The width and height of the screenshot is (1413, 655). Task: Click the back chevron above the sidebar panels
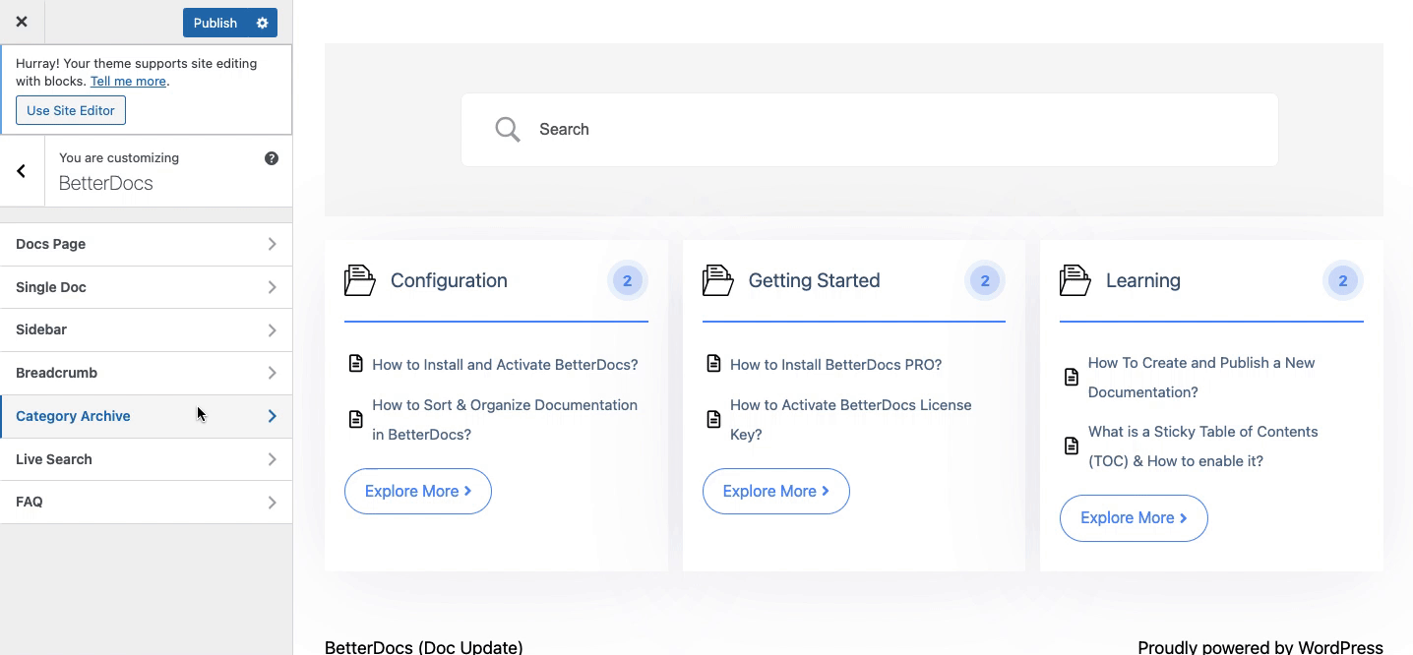point(20,170)
